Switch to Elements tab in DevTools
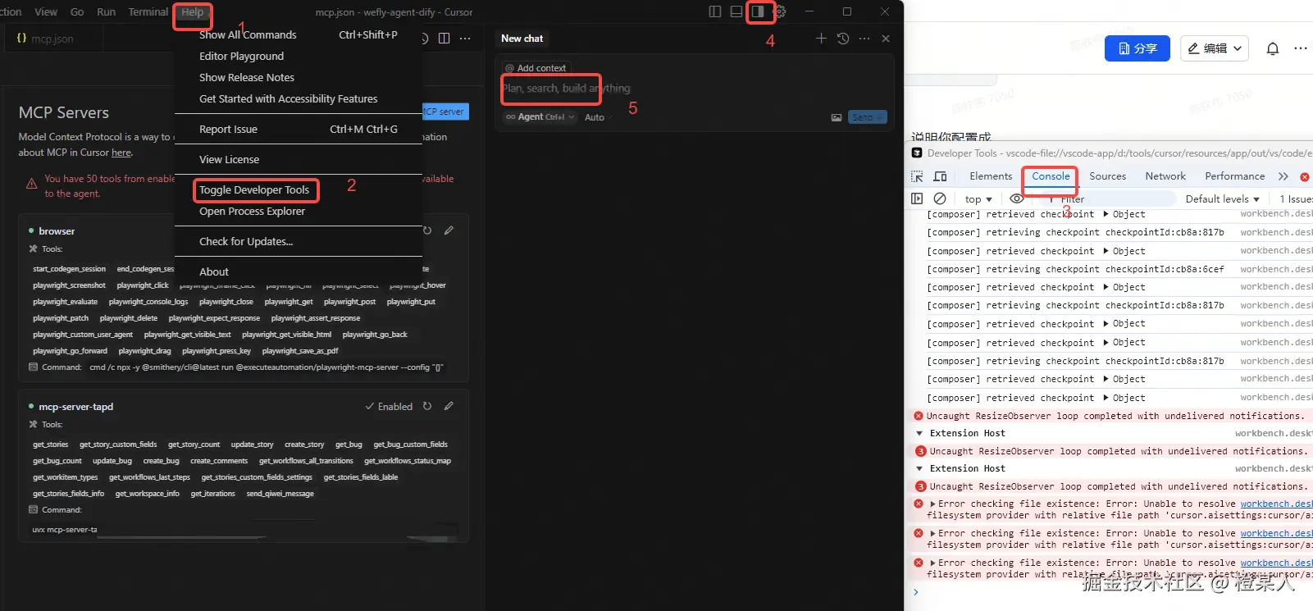The image size is (1313, 611). point(991,176)
